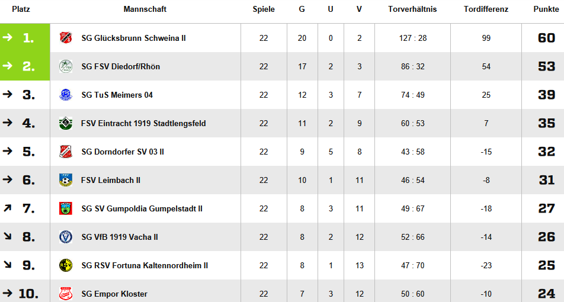Screen dimensions: 564x302
Task: Click SG Glücksbrunn Schweina II club crest
Action: point(65,38)
